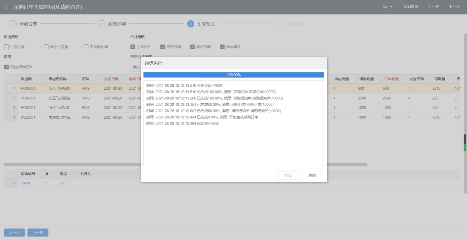467x239 pixels.
Task: Sort by 订单数量 column header
Action: [x=391, y=79]
